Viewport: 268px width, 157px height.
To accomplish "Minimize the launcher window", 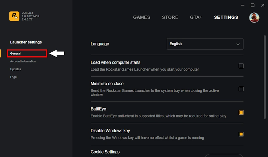I will 243,5.
